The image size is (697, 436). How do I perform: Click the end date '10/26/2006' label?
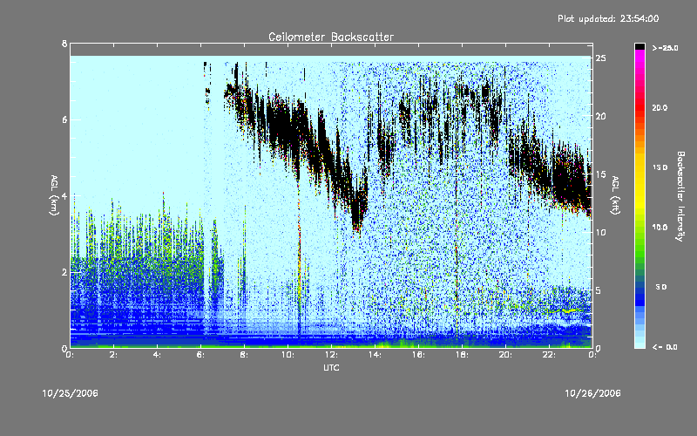pyautogui.click(x=592, y=393)
